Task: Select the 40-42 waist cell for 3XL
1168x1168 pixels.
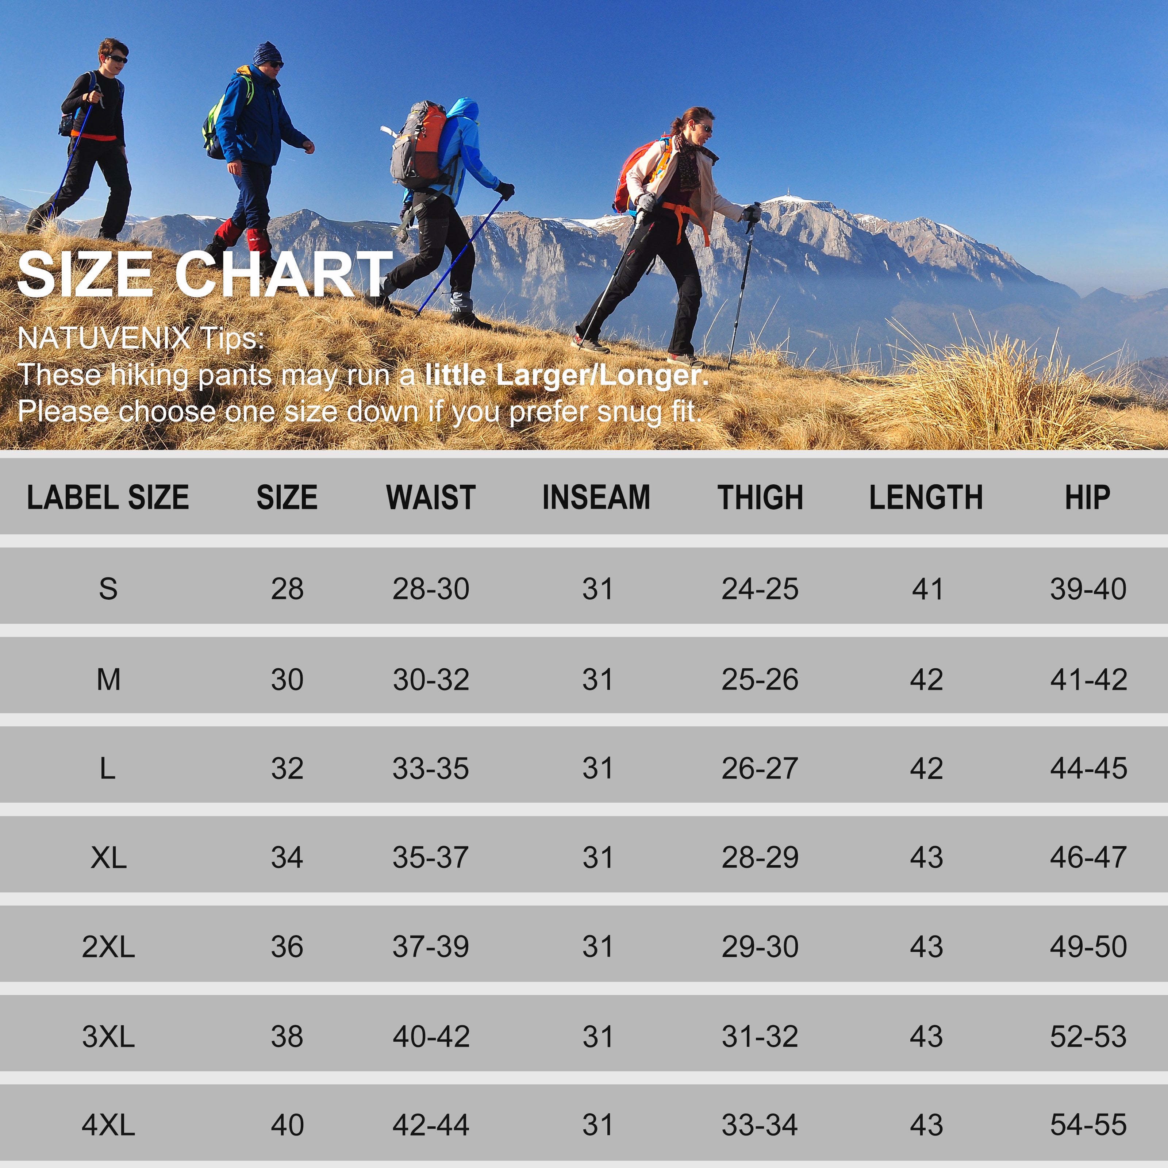Action: [x=430, y=1036]
